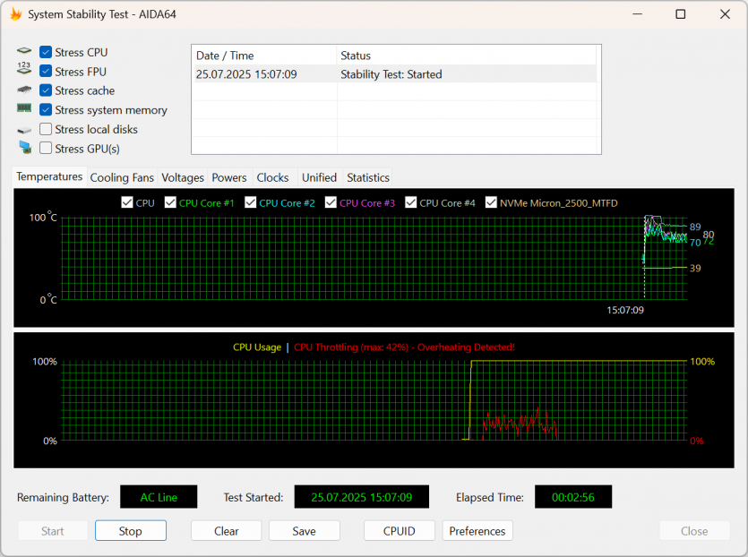Click the CPUID button

[x=400, y=531]
